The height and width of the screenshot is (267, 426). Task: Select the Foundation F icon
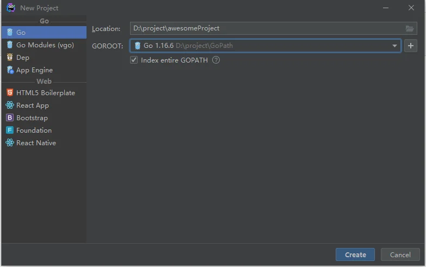click(x=10, y=130)
